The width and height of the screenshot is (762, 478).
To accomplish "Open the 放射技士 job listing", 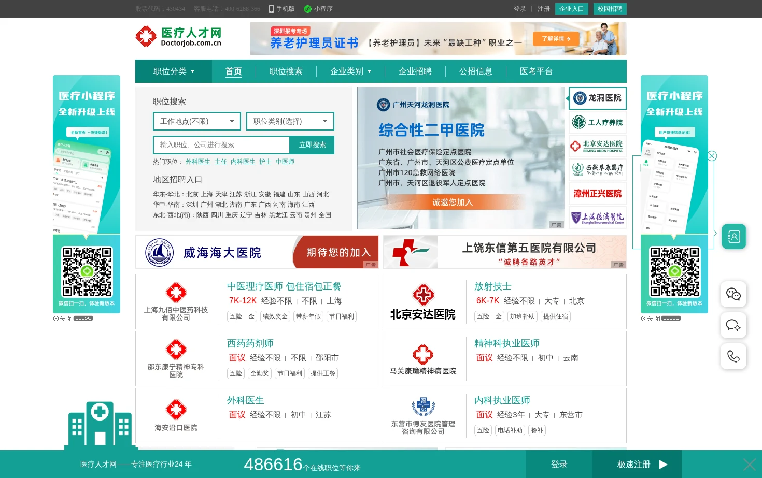I will 493,286.
